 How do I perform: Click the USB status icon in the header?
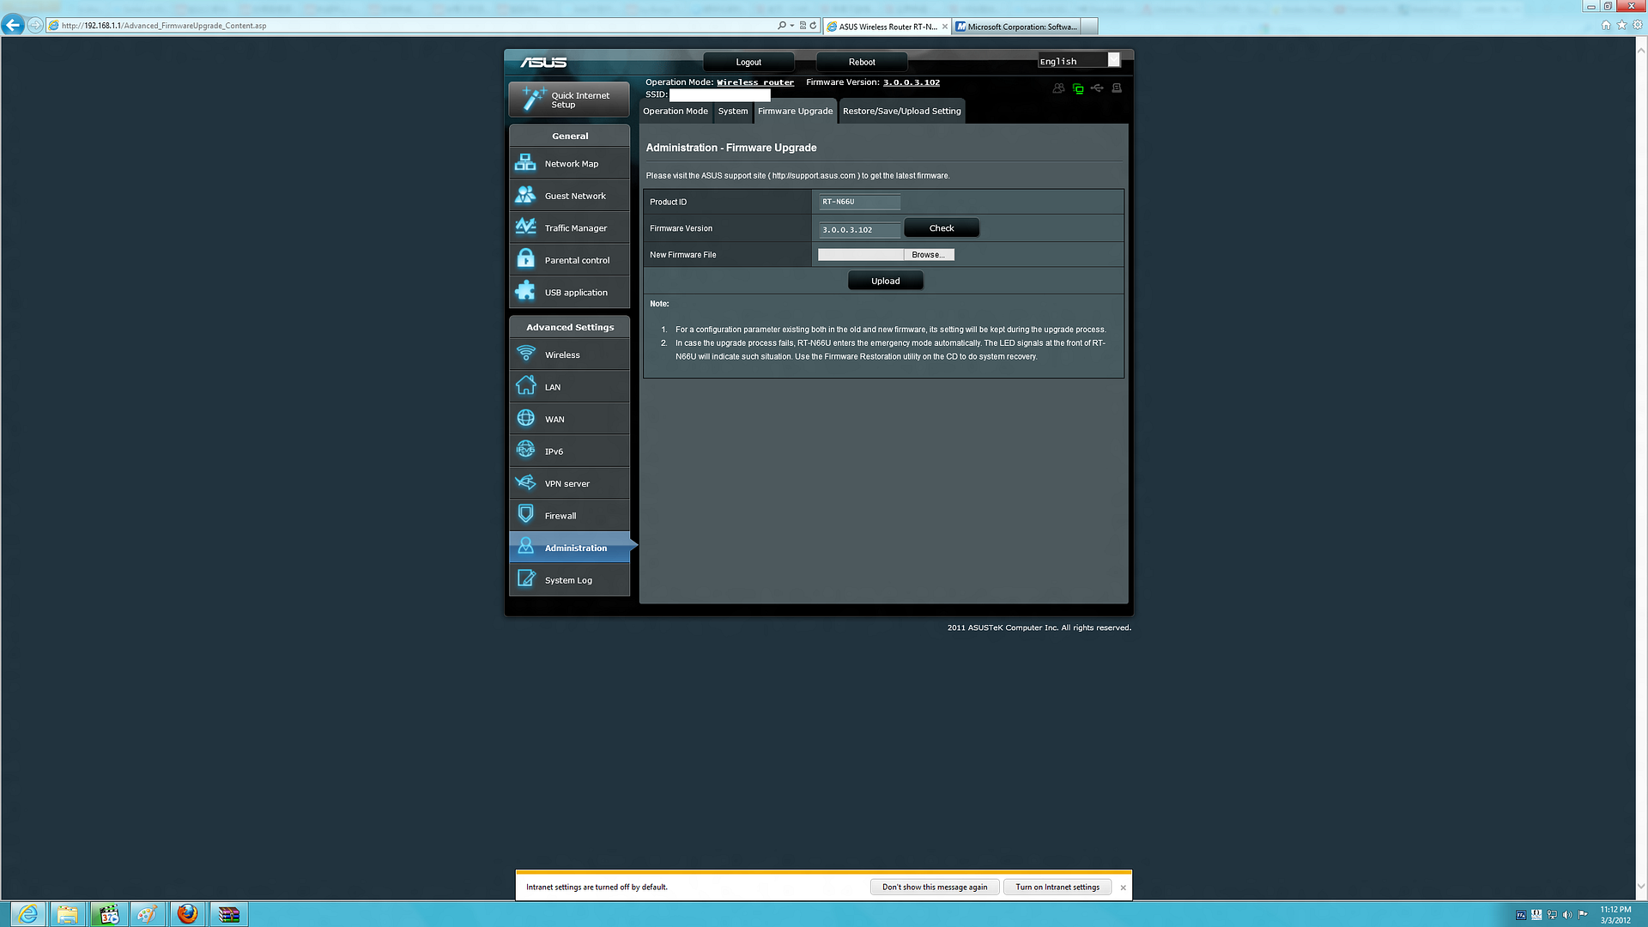pyautogui.click(x=1097, y=88)
